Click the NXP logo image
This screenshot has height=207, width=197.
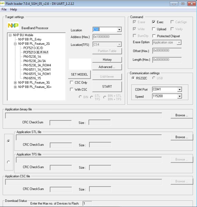point(13,25)
